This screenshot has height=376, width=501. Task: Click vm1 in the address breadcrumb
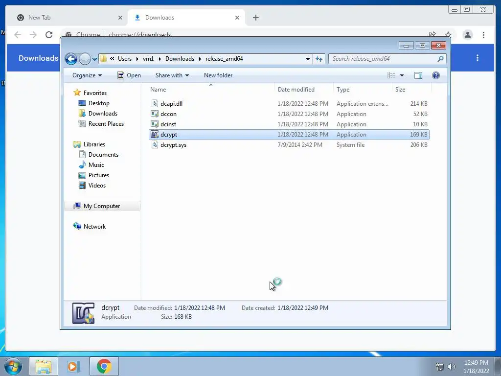(148, 59)
